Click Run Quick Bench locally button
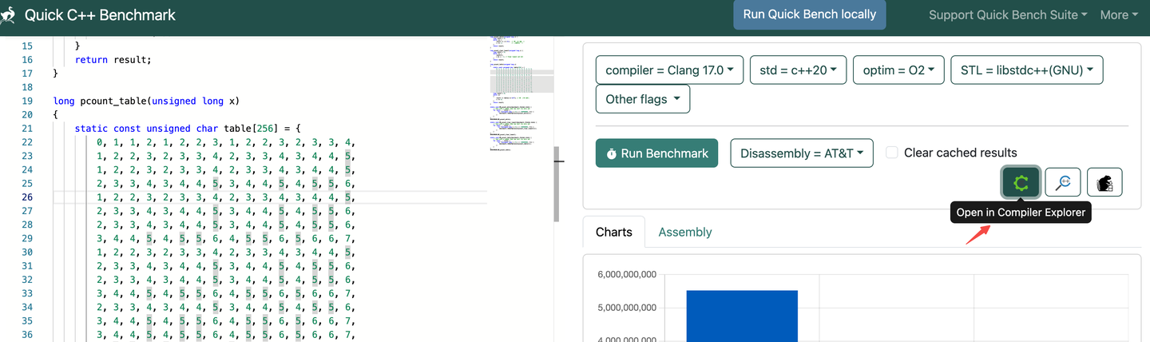The height and width of the screenshot is (342, 1150). (x=810, y=14)
